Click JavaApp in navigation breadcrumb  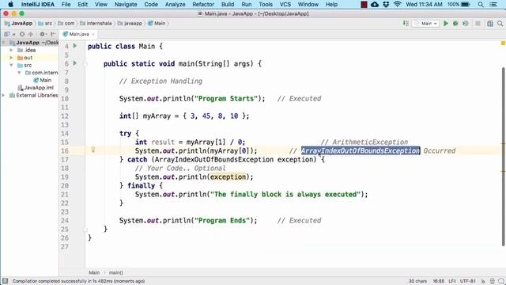coord(18,23)
